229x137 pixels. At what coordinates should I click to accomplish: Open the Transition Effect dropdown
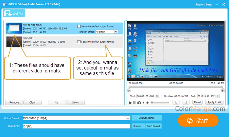click(116, 32)
